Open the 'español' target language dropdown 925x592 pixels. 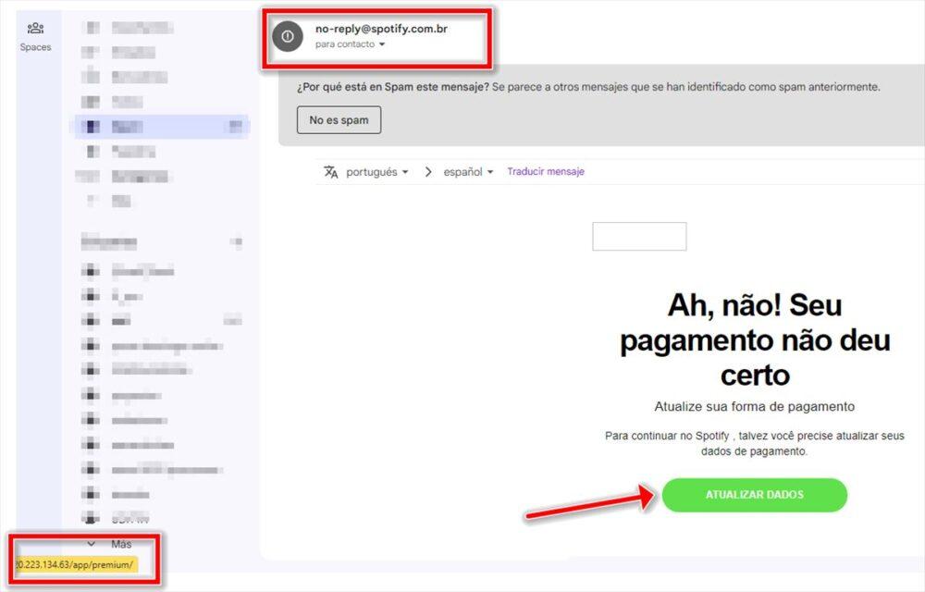pos(468,171)
